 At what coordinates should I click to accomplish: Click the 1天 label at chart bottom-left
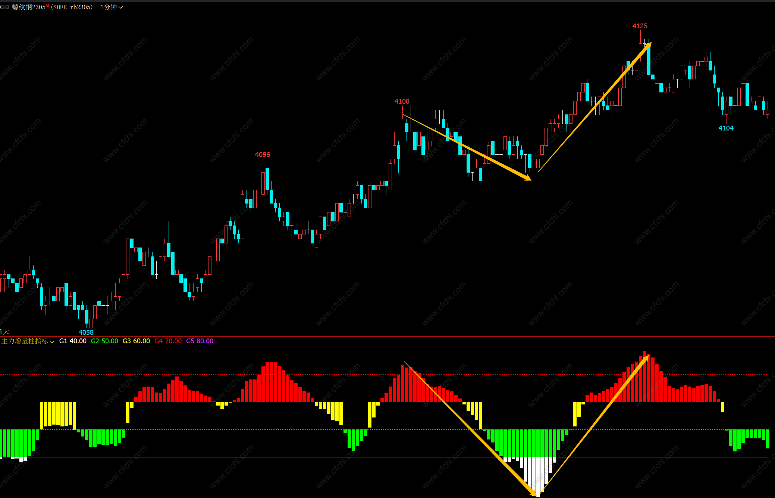click(5, 331)
